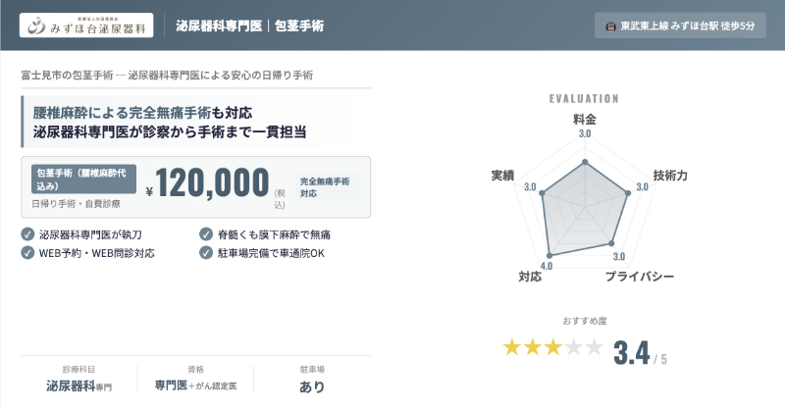
Task: Click the みずほ台泌尿器科 clinic logo
Action: click(86, 26)
